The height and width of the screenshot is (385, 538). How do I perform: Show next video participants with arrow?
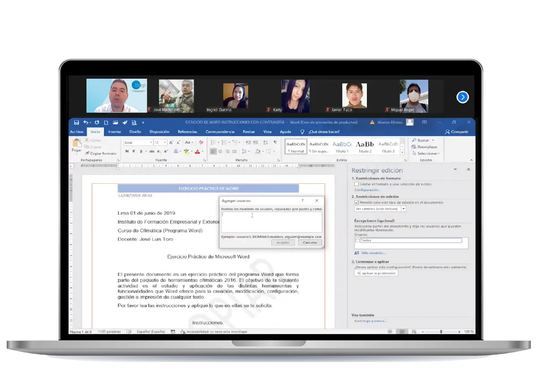click(463, 97)
